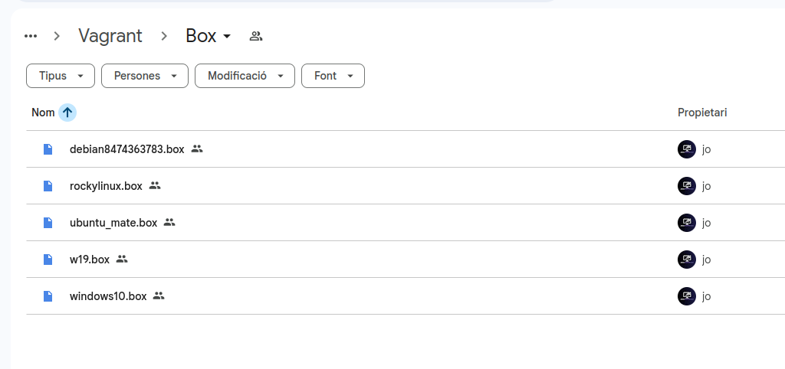Image resolution: width=785 pixels, height=369 pixels.
Task: Select the ubuntu_mate.box file name
Action: (x=113, y=223)
